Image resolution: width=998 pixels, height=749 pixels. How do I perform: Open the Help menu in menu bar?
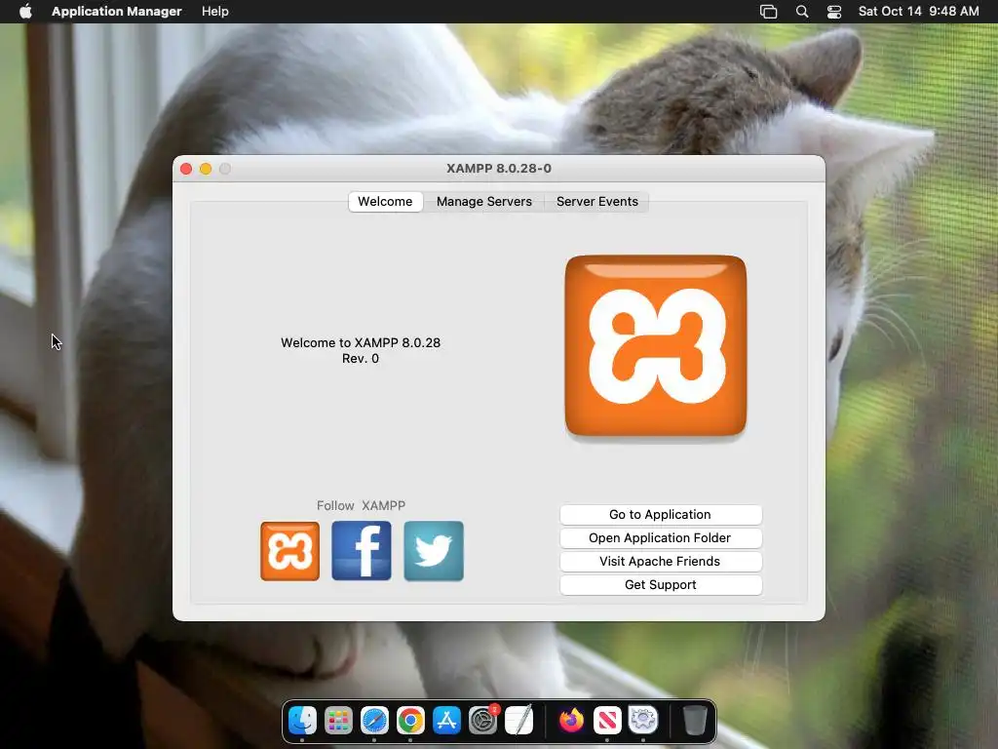215,12
